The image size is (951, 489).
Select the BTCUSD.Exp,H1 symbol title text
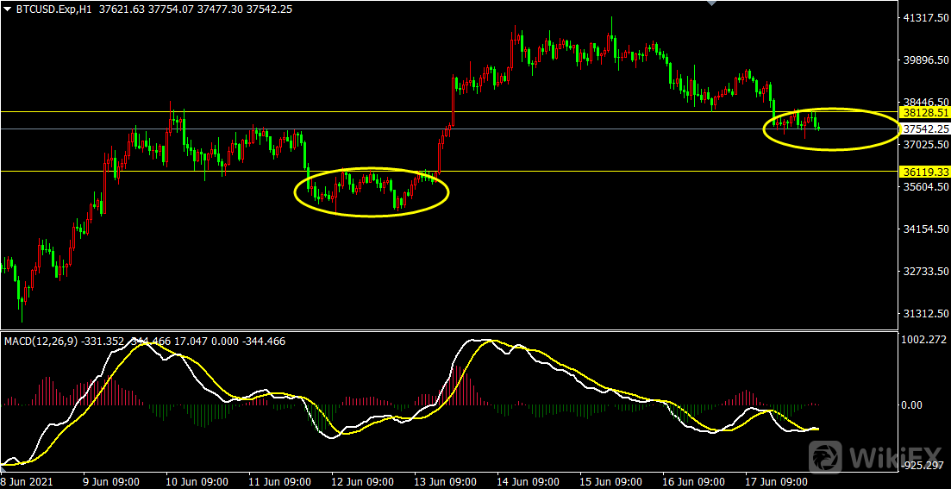click(53, 9)
